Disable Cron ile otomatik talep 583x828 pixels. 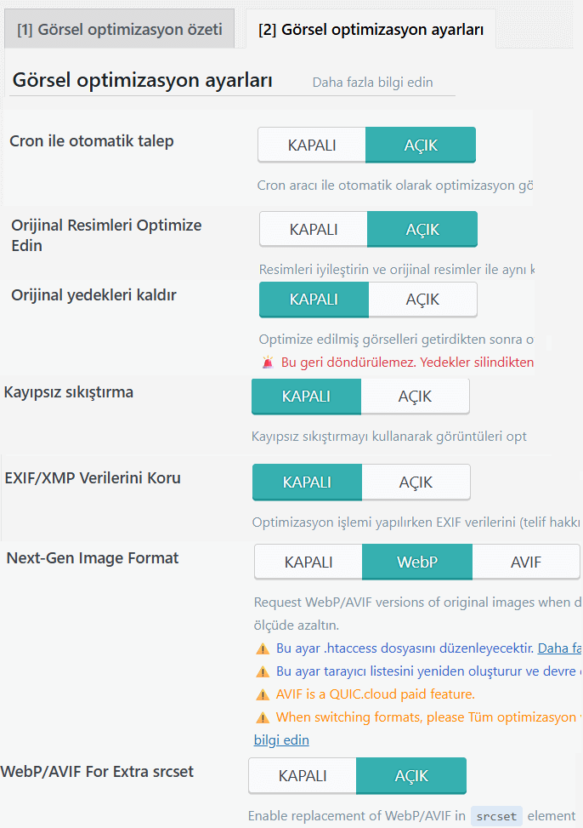click(x=312, y=145)
